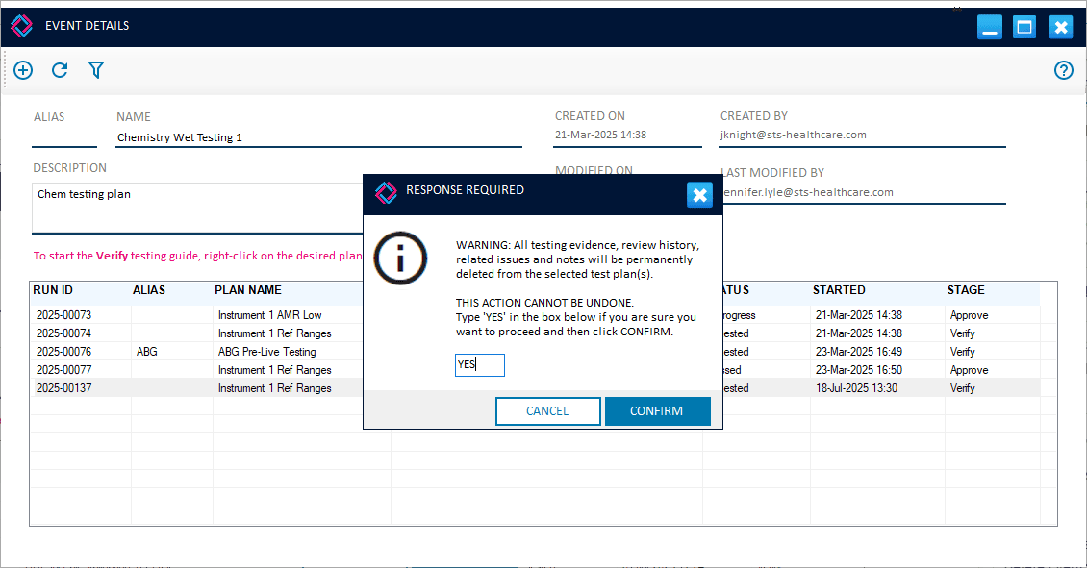Click Verify stage for run 2025-00137

(x=962, y=388)
